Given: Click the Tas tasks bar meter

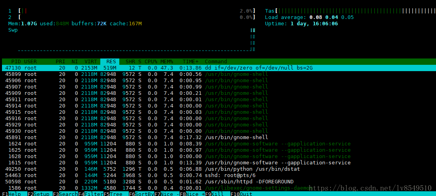Looking at the screenshot, I should [350, 11].
